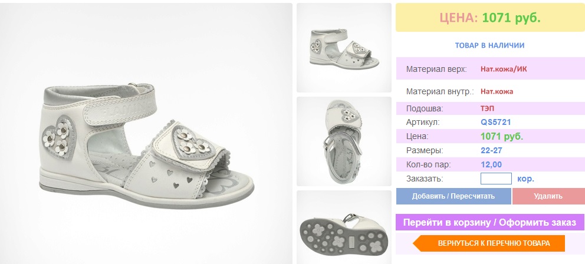Open the side view sandal thumbnail
Screen dimensions: 585x264
(x=344, y=48)
